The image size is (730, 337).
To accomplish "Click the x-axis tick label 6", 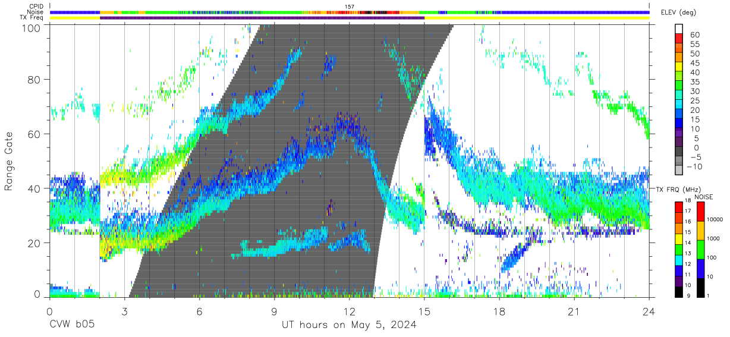I will pos(199,311).
